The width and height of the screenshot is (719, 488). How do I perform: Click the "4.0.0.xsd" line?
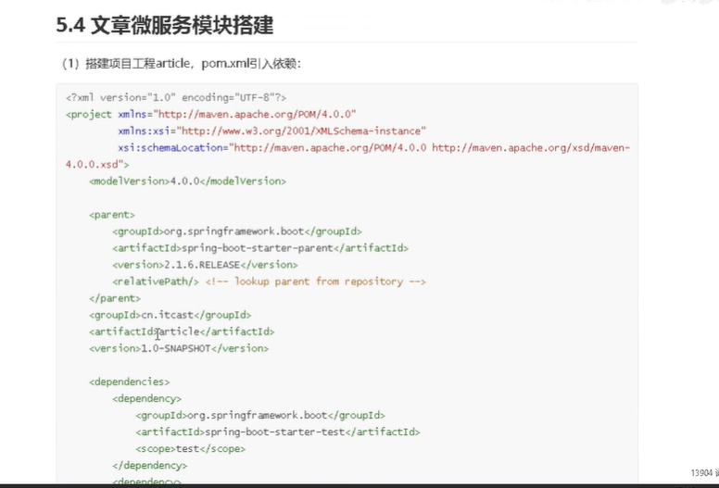tap(97, 164)
